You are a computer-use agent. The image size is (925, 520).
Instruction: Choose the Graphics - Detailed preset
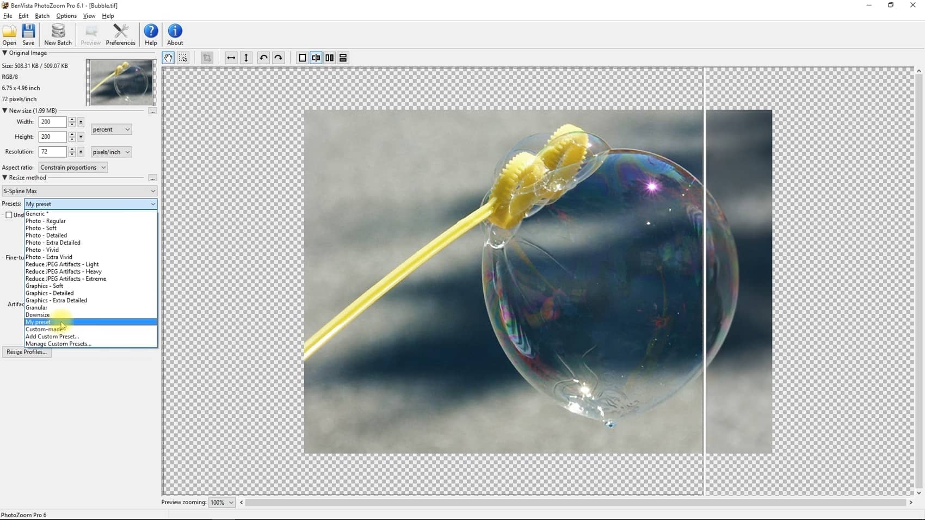pos(91,293)
